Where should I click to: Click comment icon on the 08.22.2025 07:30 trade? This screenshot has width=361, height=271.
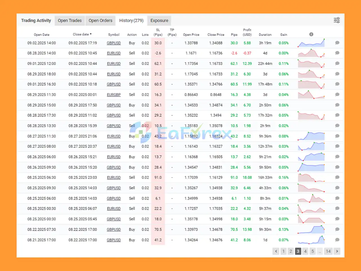pos(337,229)
